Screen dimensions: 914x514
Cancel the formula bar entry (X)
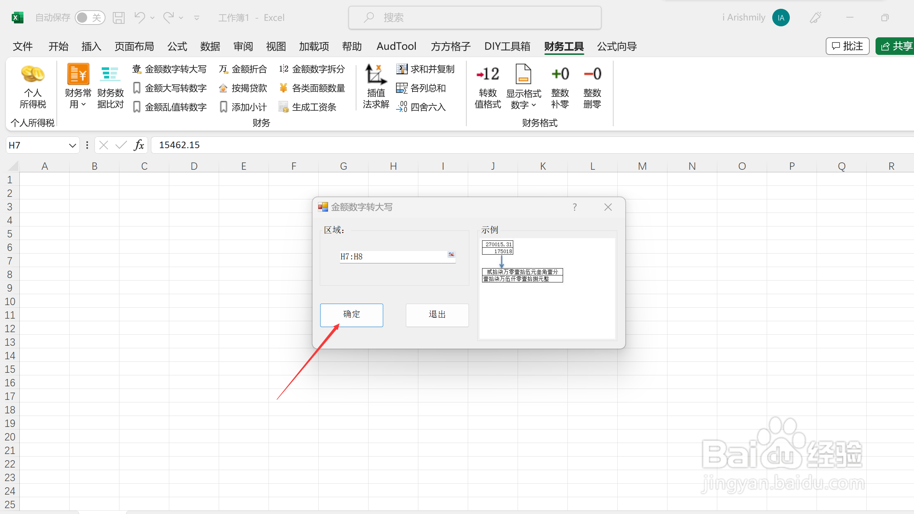pos(104,145)
